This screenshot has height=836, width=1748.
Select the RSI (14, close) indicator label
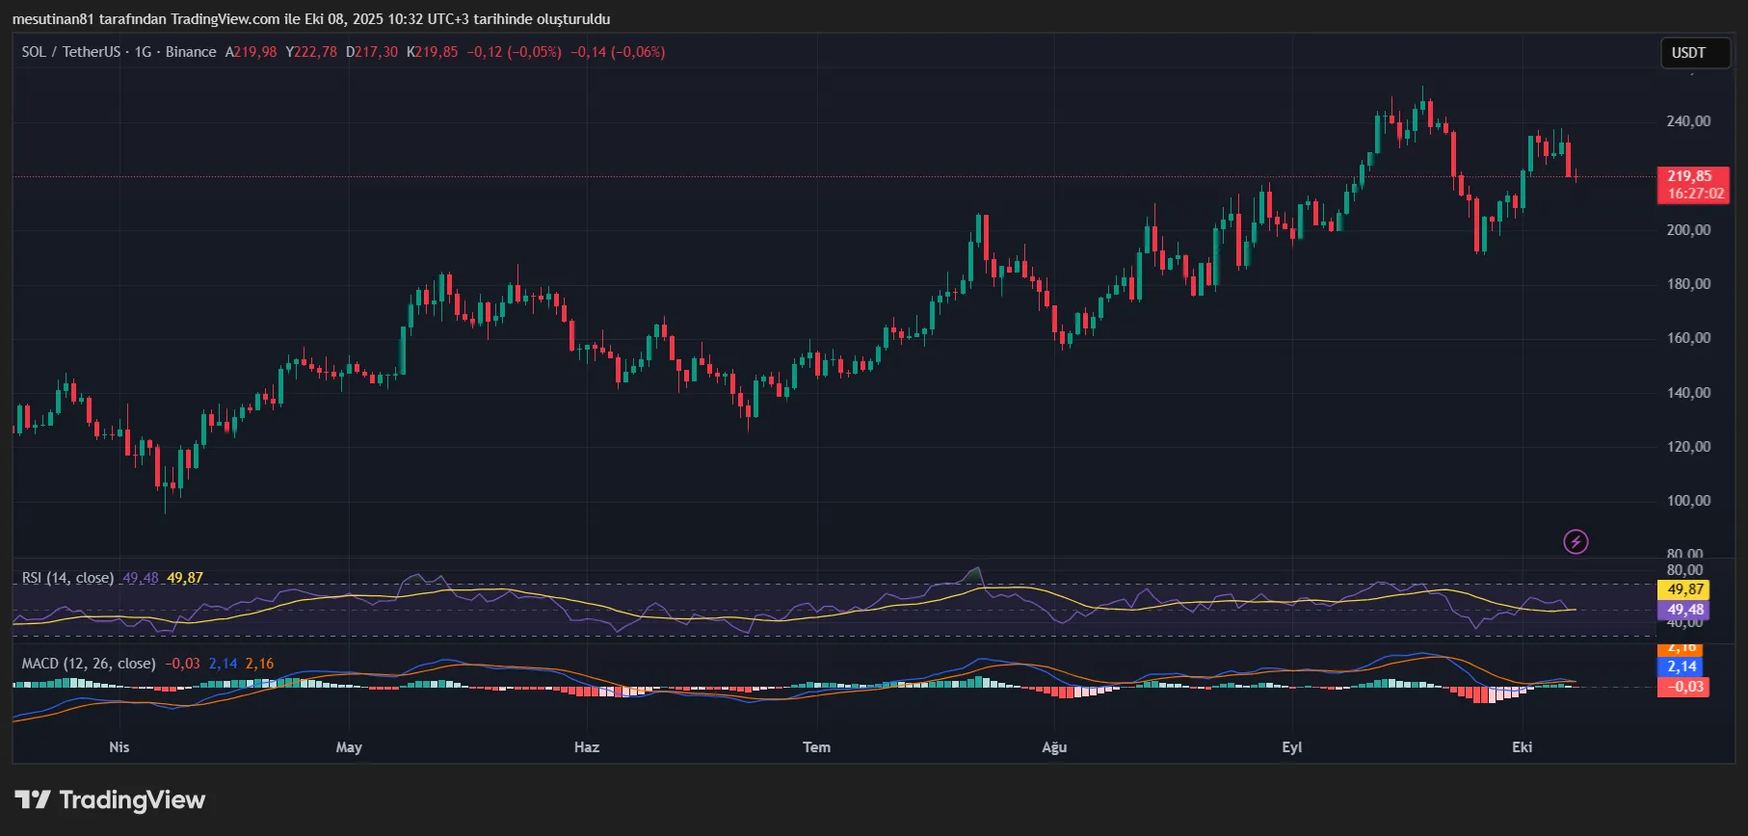[67, 578]
